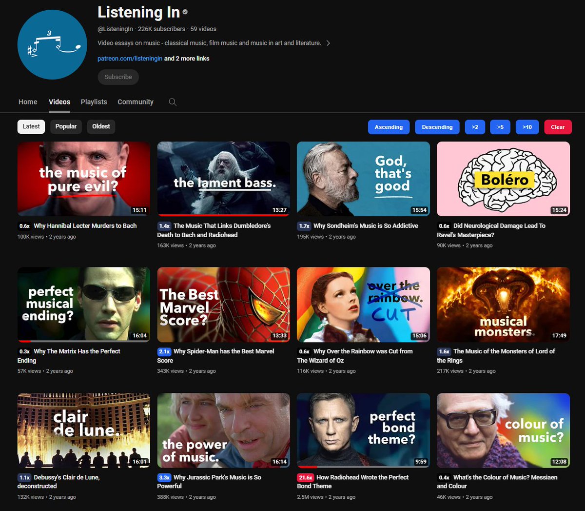Click 'and 2 more links' text
585x511 pixels.
[187, 59]
